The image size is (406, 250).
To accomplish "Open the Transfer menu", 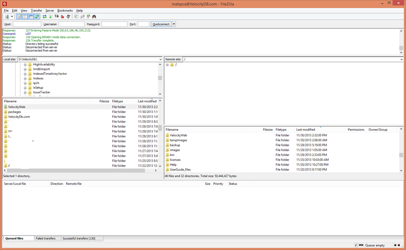I will pos(37,11).
